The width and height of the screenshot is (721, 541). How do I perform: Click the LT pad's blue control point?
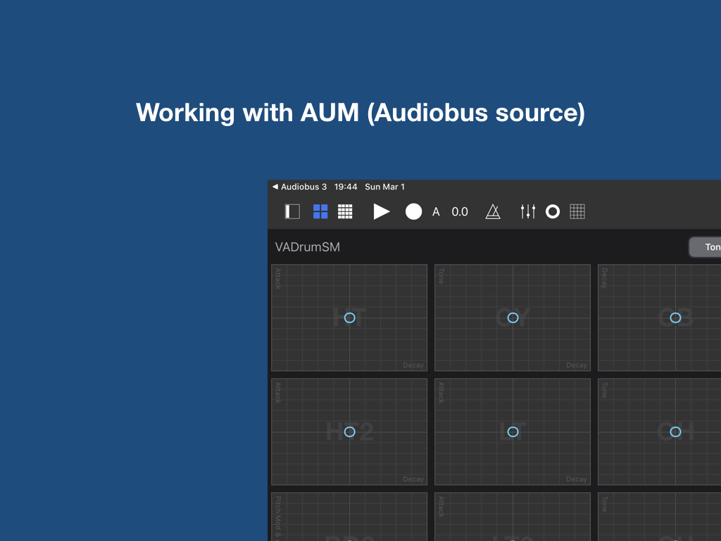pos(513,432)
